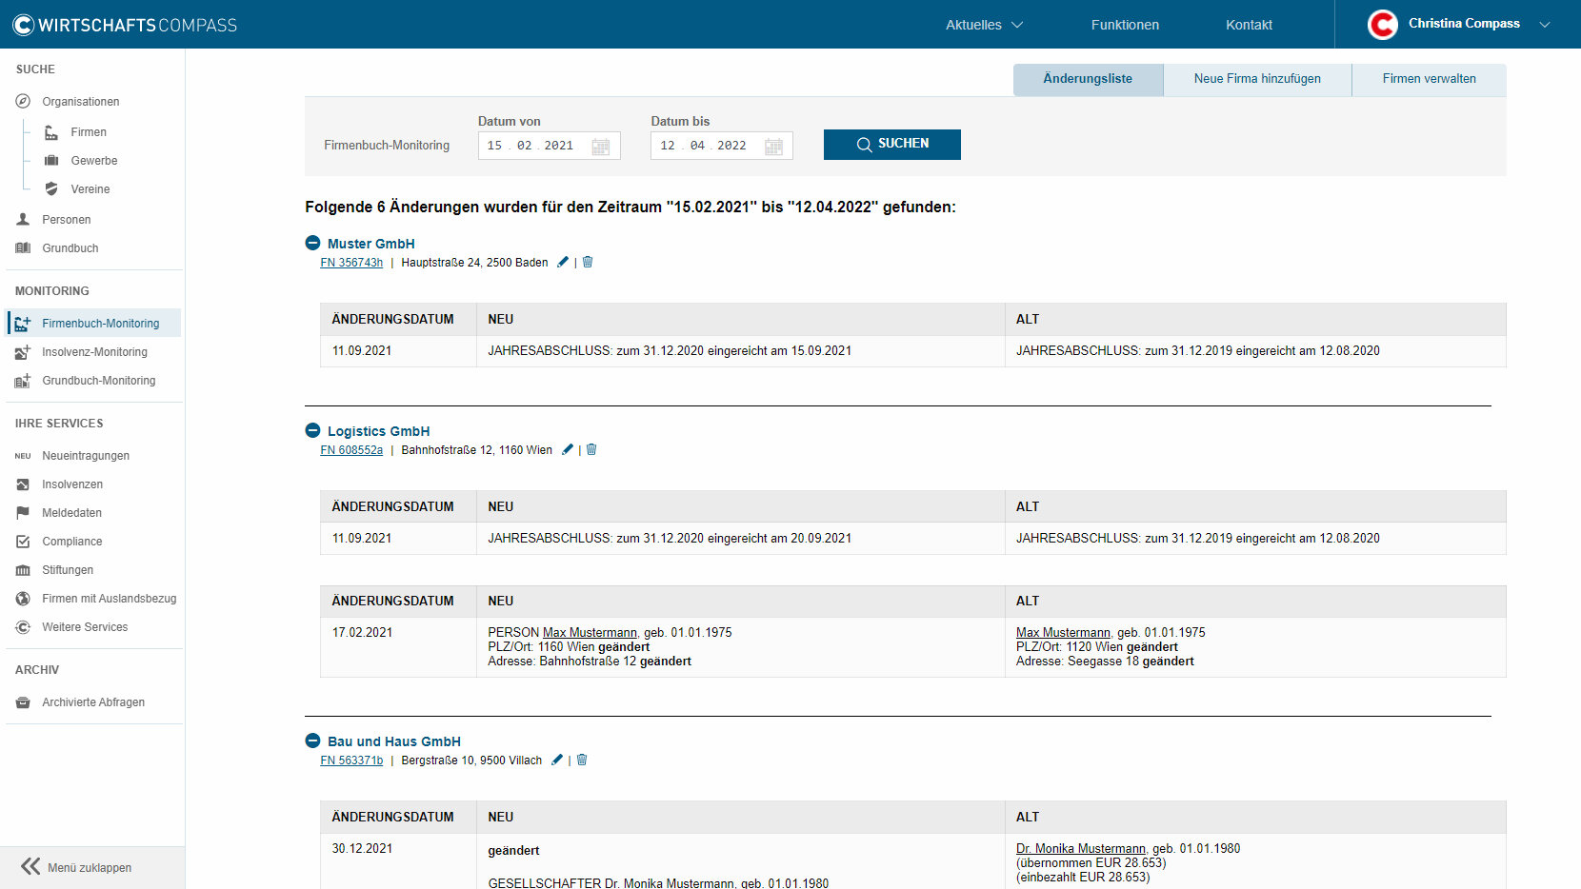Click the Firmen factory icon
Viewport: 1581px width, 889px height.
(x=51, y=132)
